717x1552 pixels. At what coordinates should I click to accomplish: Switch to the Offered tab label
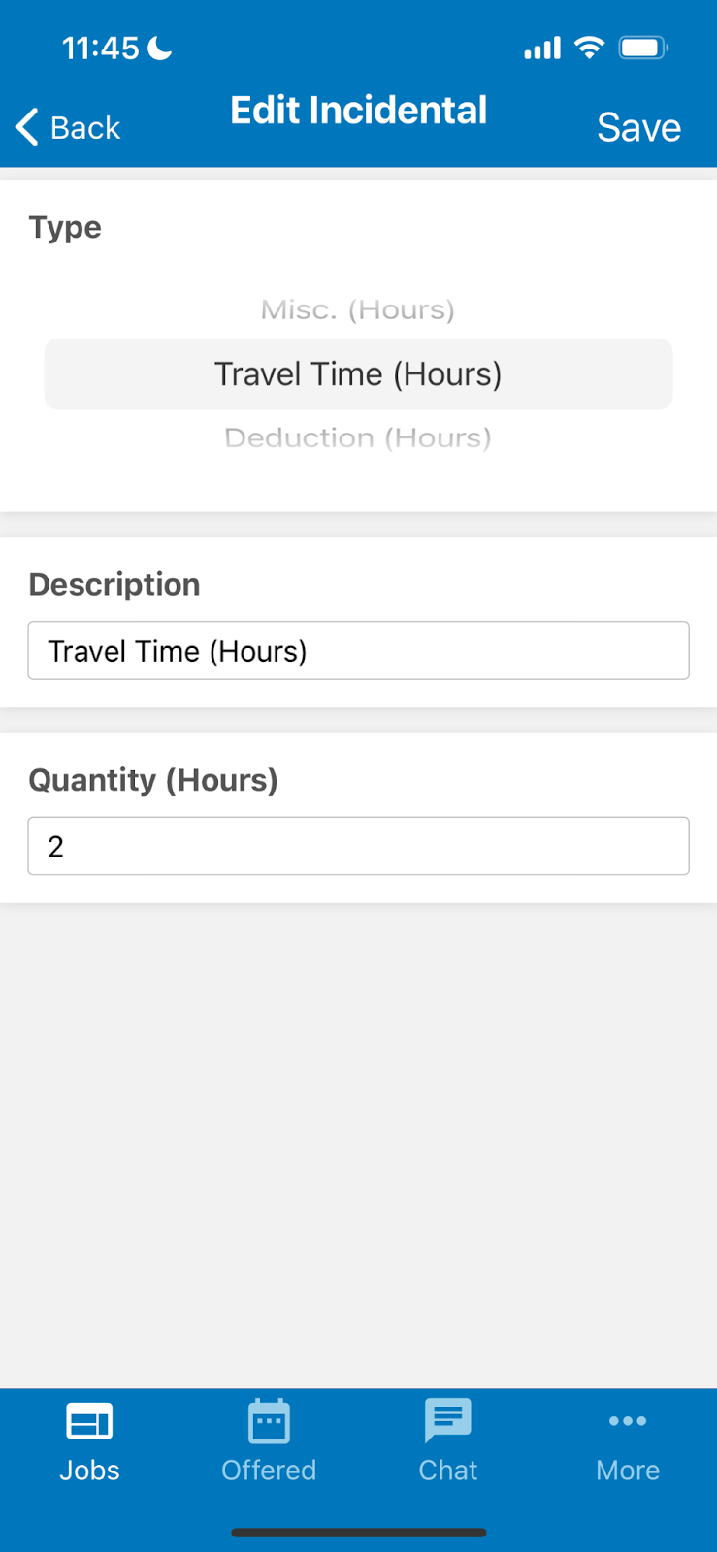[x=269, y=1471]
